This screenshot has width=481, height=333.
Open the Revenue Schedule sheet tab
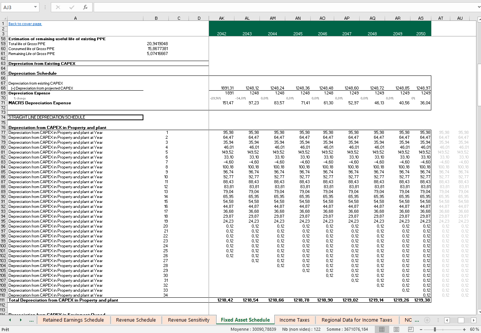136,320
